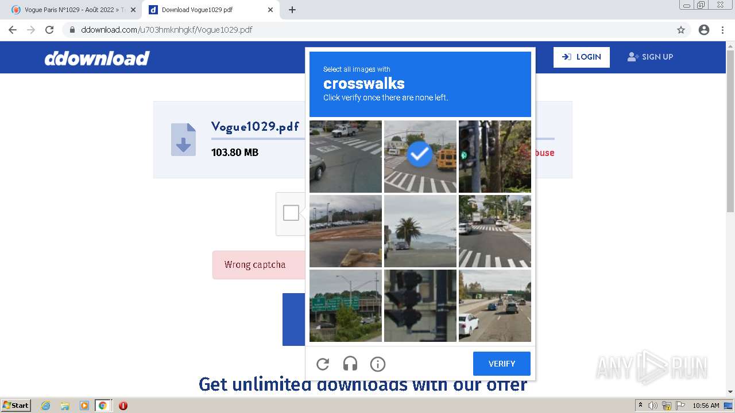Image resolution: width=735 pixels, height=413 pixels.
Task: Deselect the checked yellow school bus tile
Action: point(420,157)
